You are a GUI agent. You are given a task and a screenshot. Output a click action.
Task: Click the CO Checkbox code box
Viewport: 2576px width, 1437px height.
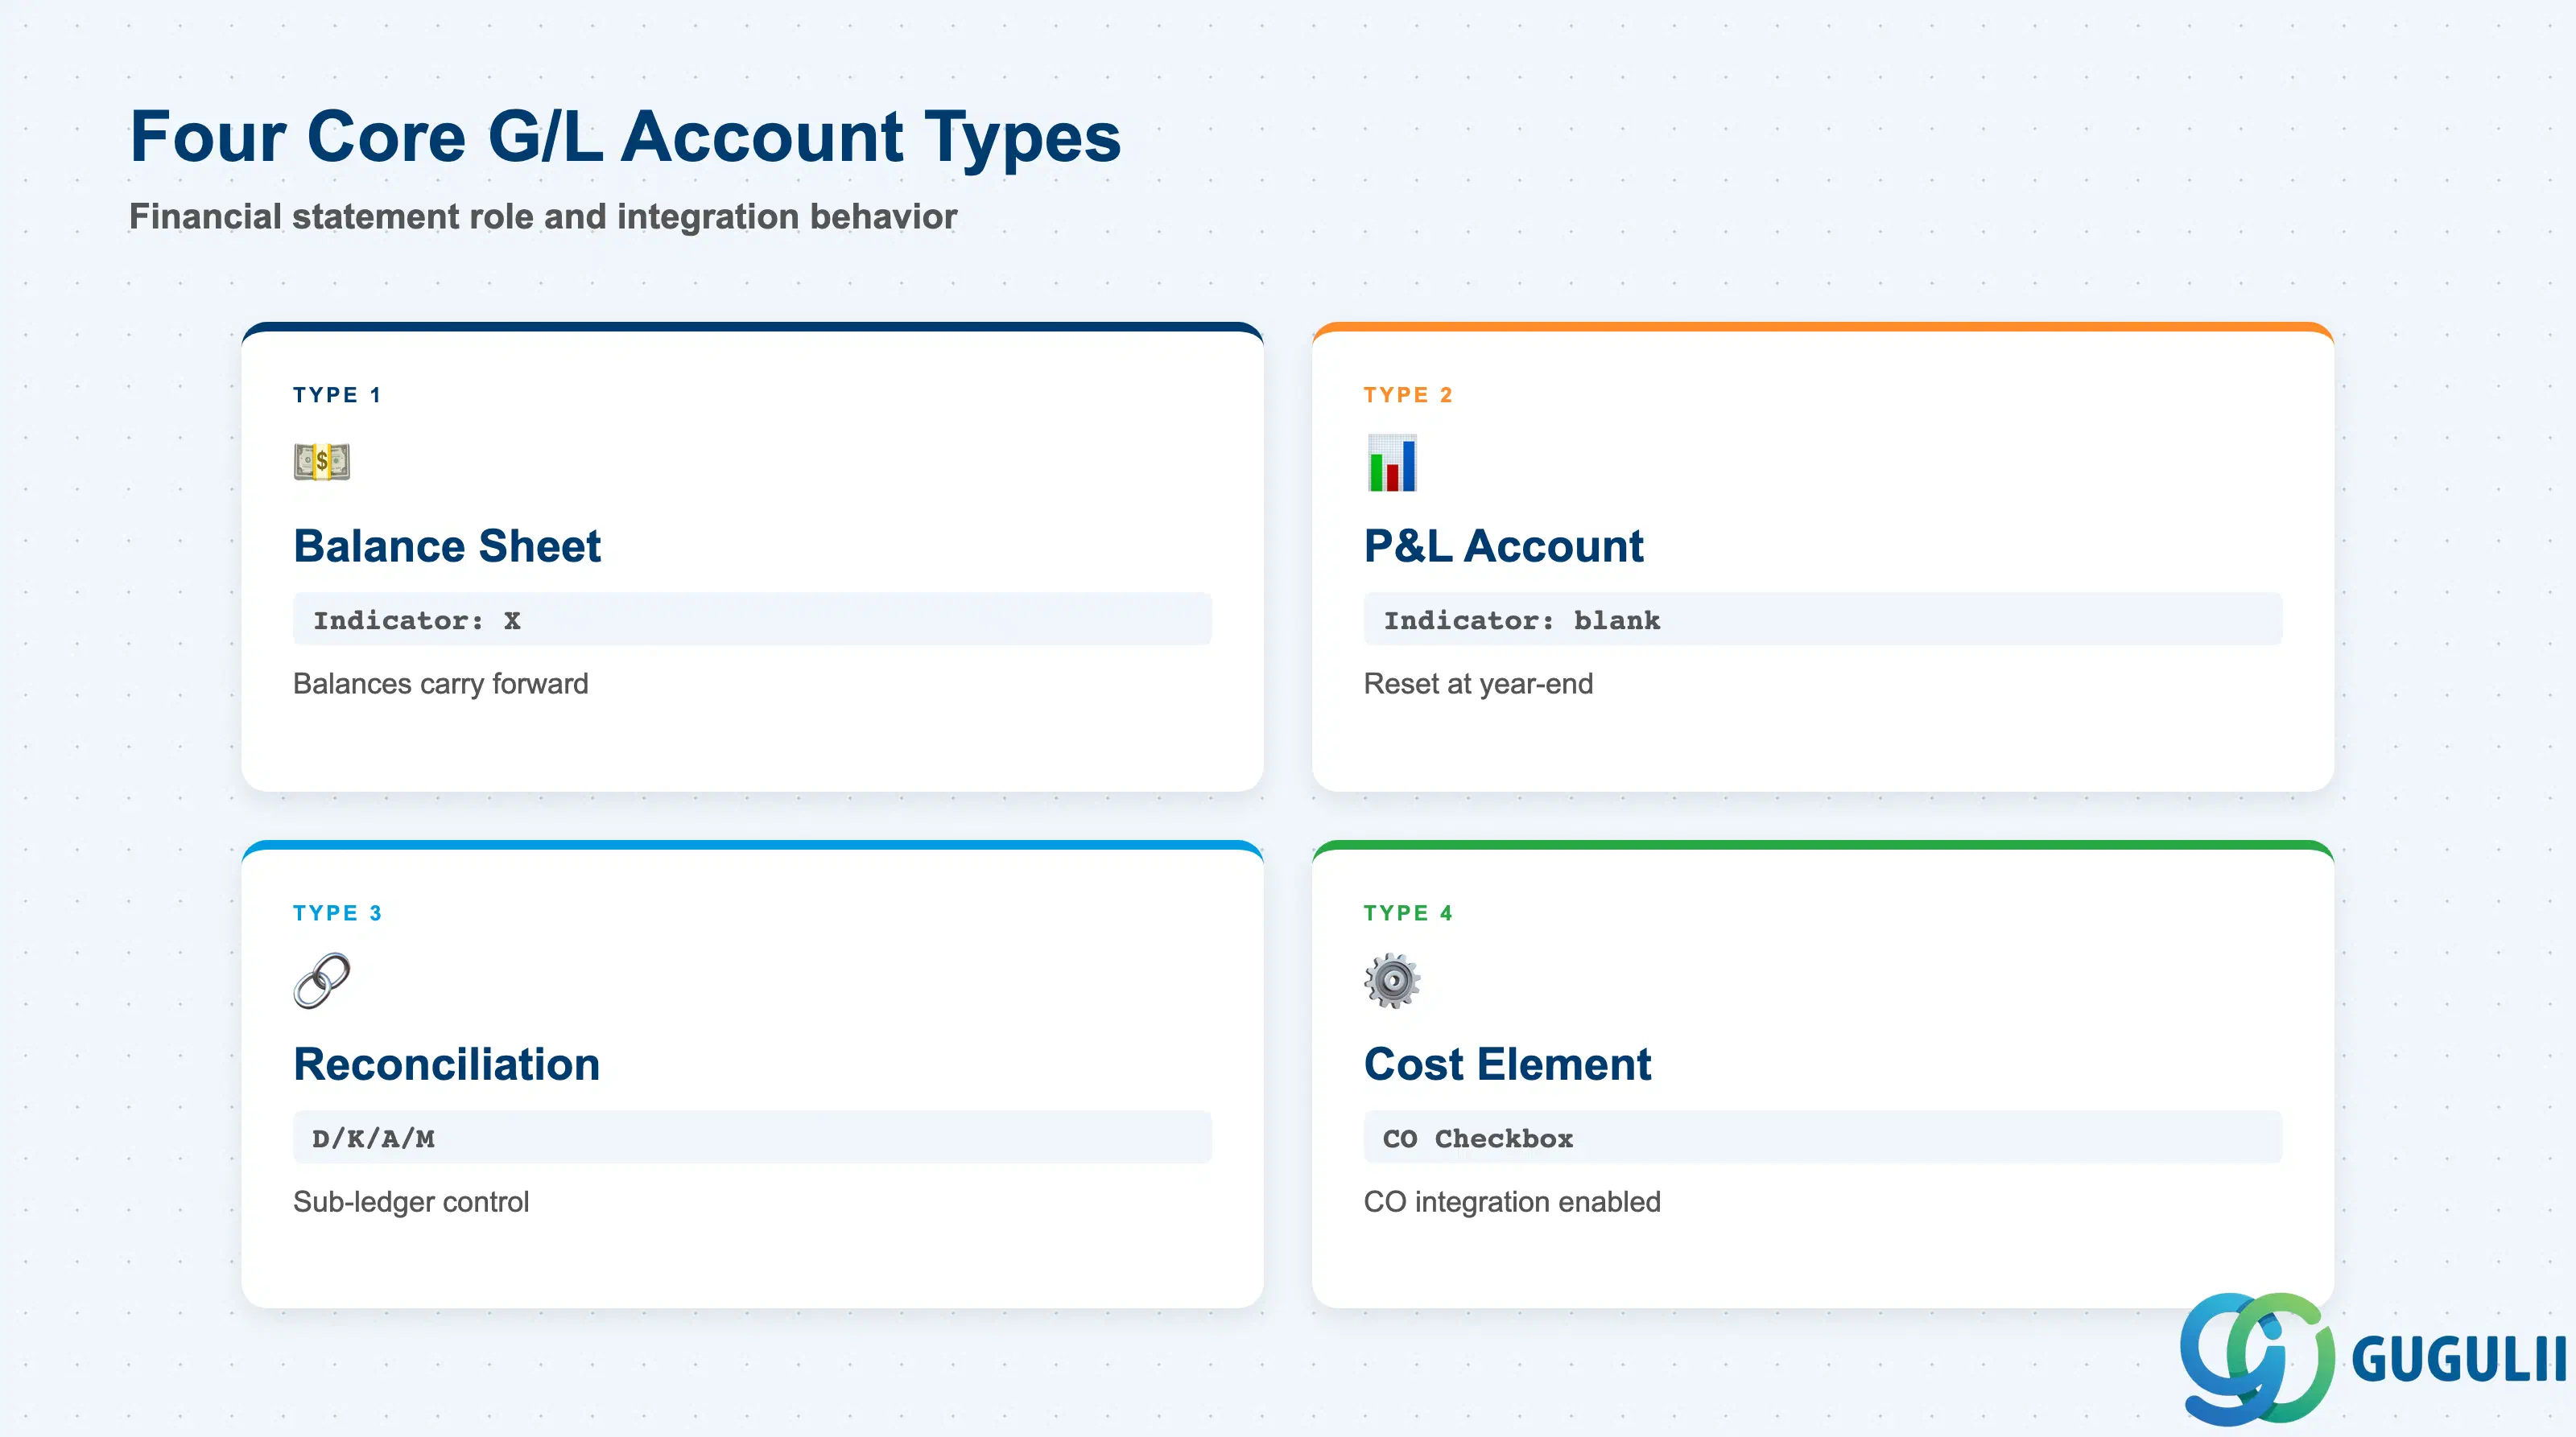[x=1823, y=1137]
